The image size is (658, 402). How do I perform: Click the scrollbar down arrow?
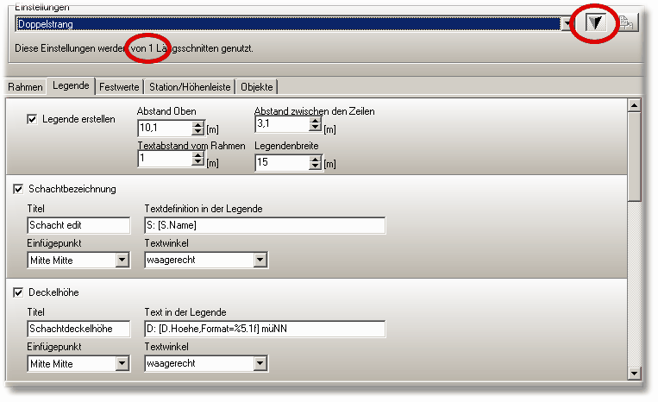[634, 373]
